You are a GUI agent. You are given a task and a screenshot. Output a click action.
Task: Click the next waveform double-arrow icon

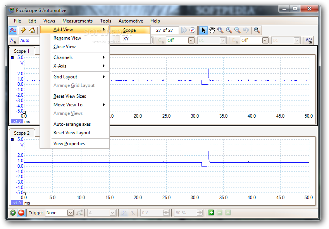click(x=184, y=30)
